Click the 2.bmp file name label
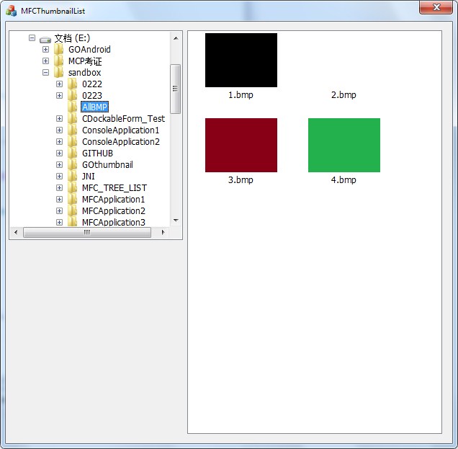Image resolution: width=458 pixels, height=449 pixels. point(343,94)
